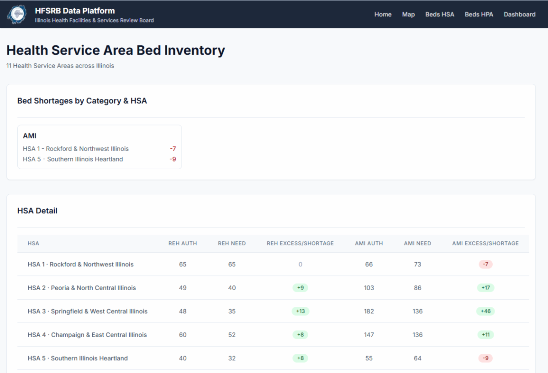Open the Home navigation link
The image size is (548, 373).
(383, 15)
